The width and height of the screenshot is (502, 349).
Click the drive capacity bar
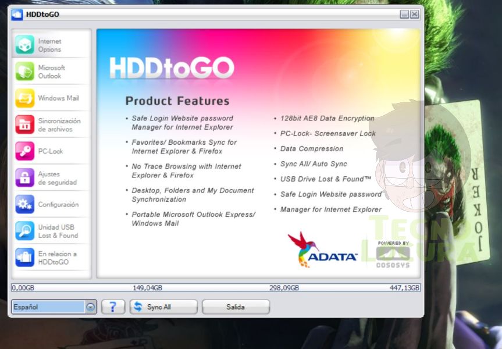[x=216, y=287]
